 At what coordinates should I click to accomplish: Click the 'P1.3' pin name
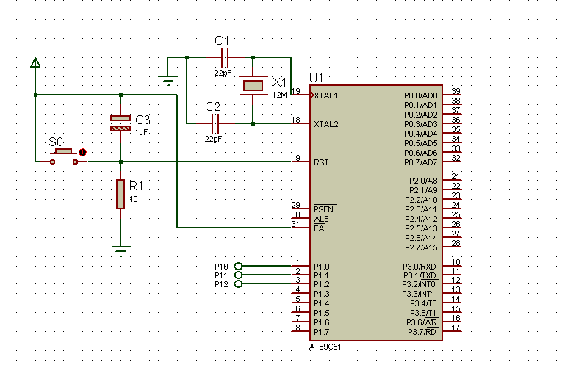tap(321, 294)
